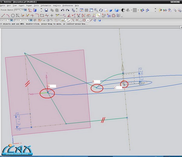Select the Rectangle sketch tool

(x=42, y=15)
